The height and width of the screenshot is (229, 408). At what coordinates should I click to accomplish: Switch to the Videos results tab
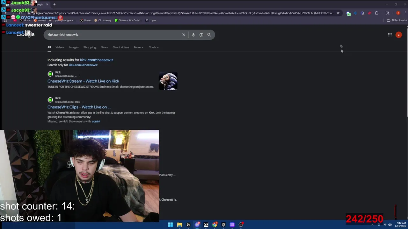pyautogui.click(x=60, y=47)
